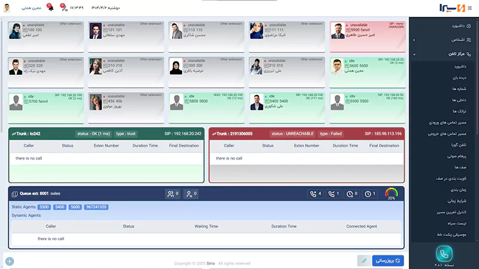Click the round phone dialer icon
This screenshot has width=479, height=269.
click(x=444, y=254)
